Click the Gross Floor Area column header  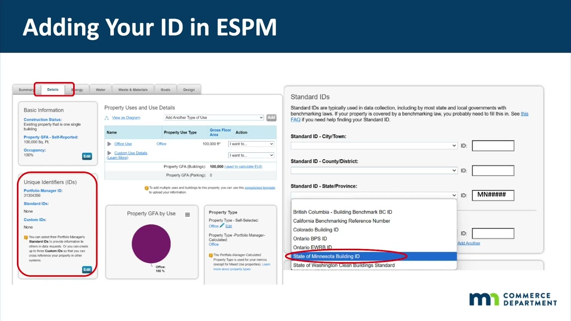(x=220, y=132)
